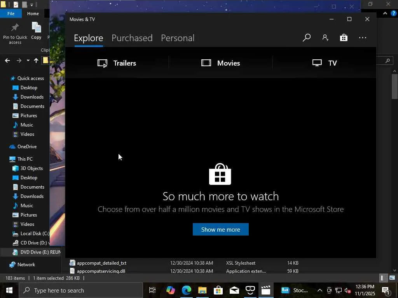The height and width of the screenshot is (298, 398).
Task: Open 3D Objects folder
Action: [x=31, y=168]
